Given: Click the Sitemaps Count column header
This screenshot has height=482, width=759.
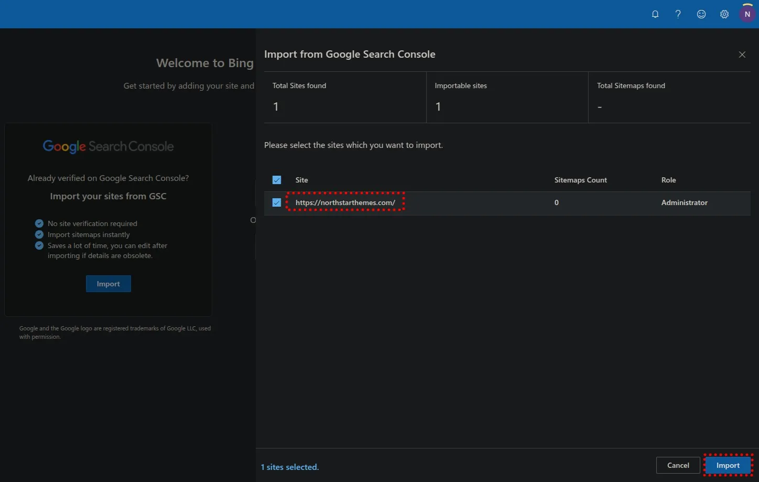Looking at the screenshot, I should tap(581, 180).
